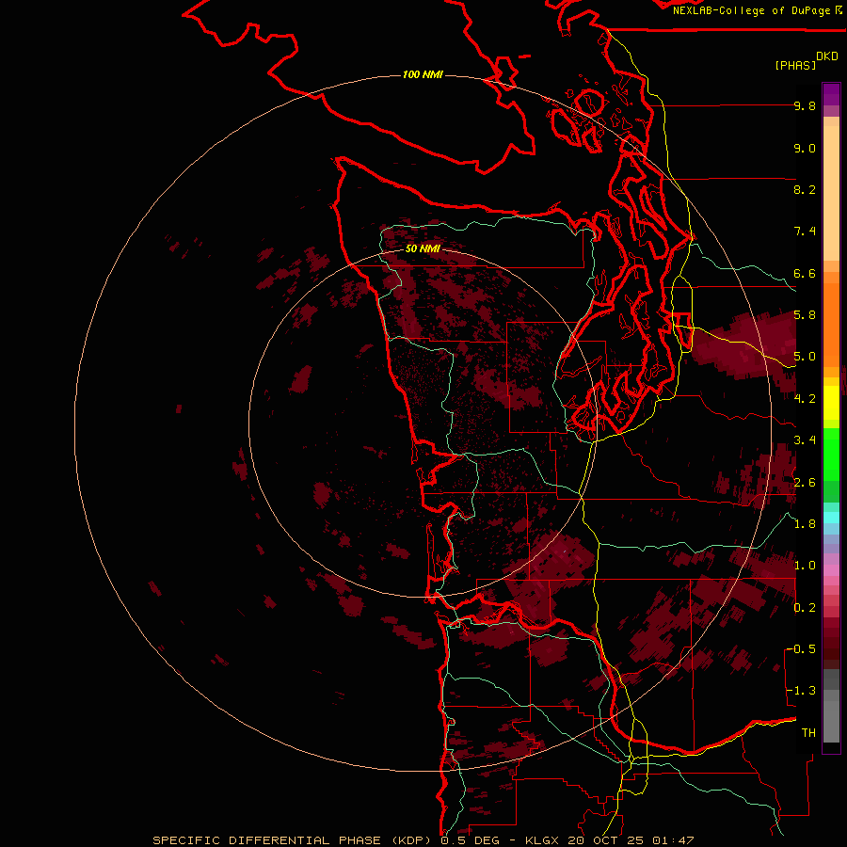Click the 9.8 scale value
Viewport: 847px width, 847px height.
point(805,105)
